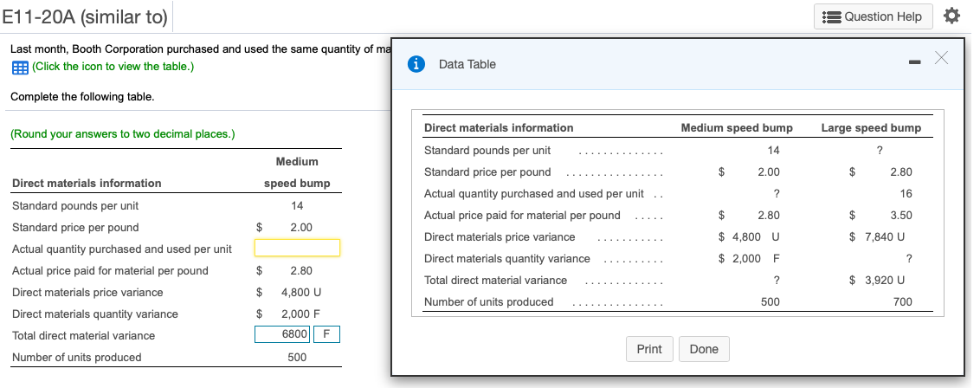Select the $ 3,920 U total variance cell
The width and height of the screenshot is (980, 388).
click(879, 280)
